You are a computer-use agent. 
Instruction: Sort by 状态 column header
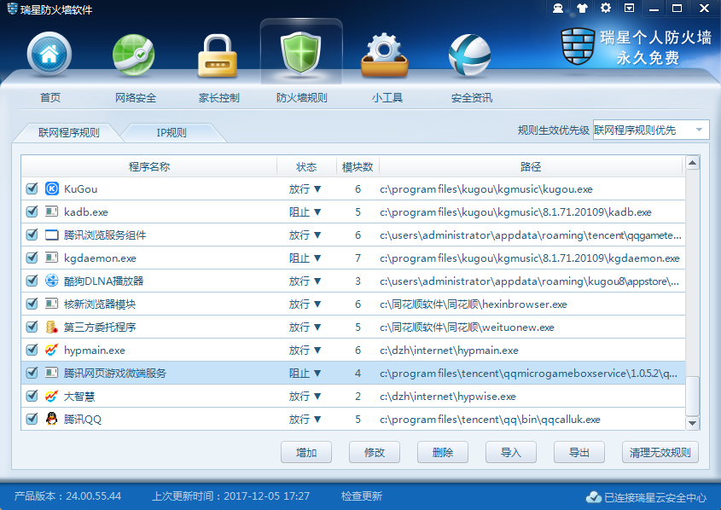306,166
